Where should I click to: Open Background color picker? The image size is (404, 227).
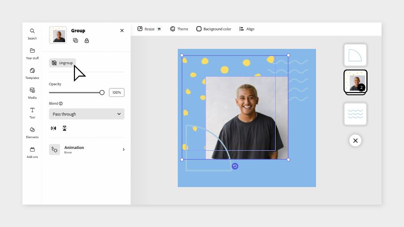(x=214, y=29)
